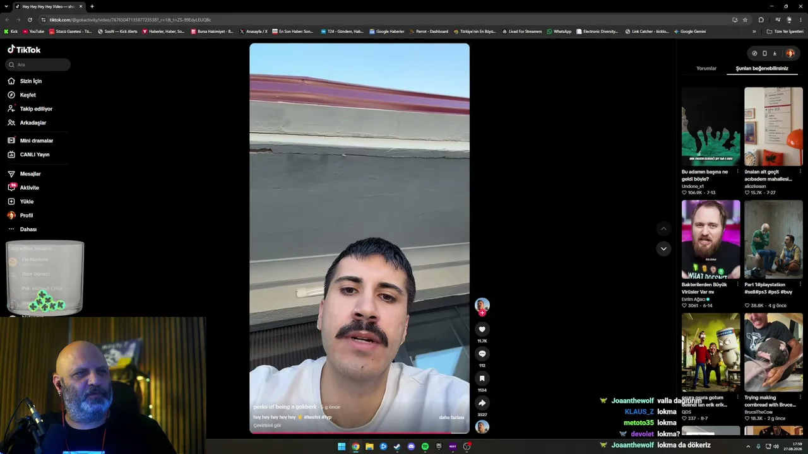Open more options for 'Bu adamın başına' video

click(x=737, y=172)
